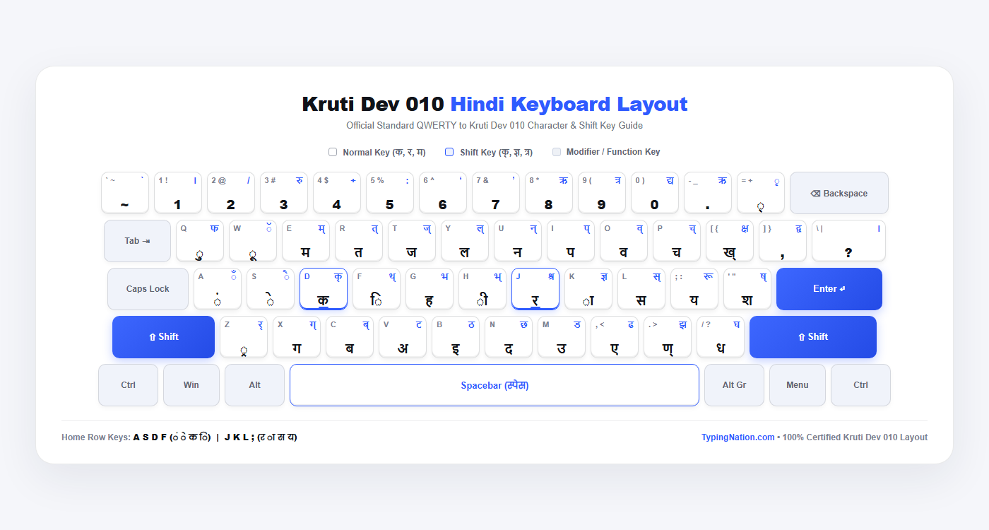
Task: Open the TypingNation.com link
Action: click(x=738, y=437)
